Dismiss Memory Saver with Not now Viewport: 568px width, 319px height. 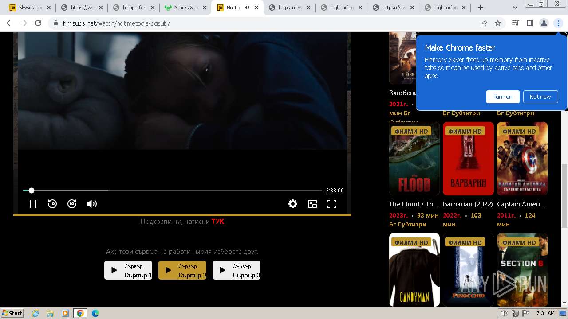click(x=540, y=97)
